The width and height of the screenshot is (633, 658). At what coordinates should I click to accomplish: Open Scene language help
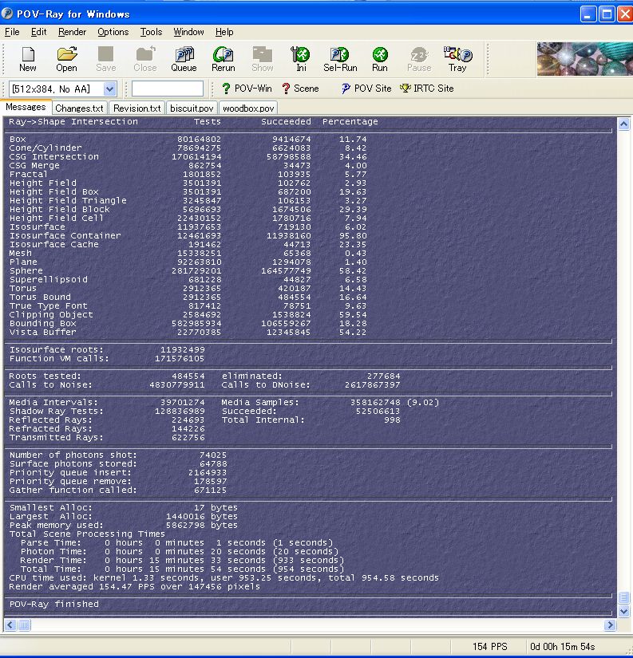pos(300,89)
